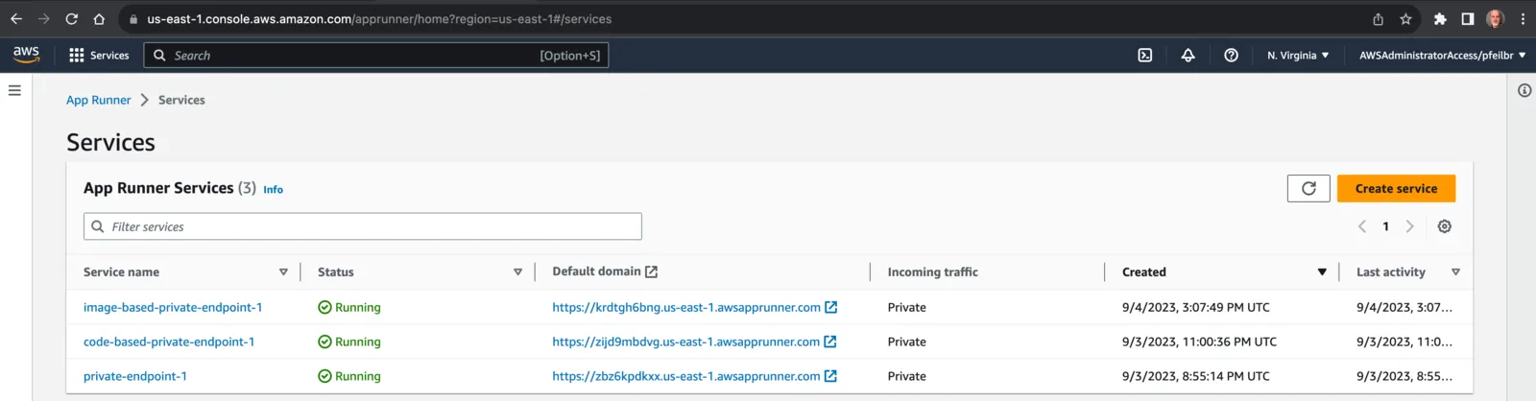This screenshot has width=1536, height=401.
Task: Reload the browser page
Action: pos(71,19)
